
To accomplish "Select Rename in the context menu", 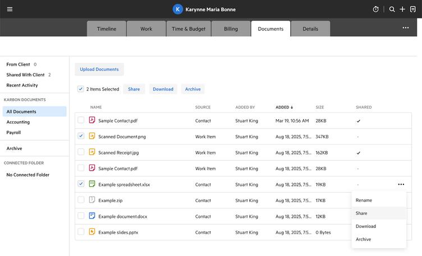I will click(x=364, y=200).
